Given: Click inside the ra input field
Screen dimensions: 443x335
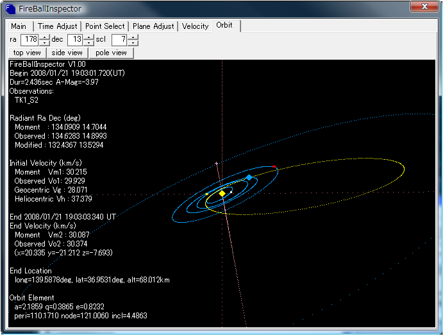Looking at the screenshot, I should tap(29, 40).
